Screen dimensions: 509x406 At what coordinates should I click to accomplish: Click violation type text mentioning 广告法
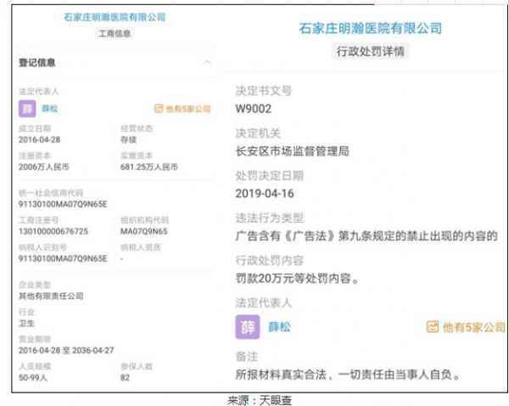(366, 236)
